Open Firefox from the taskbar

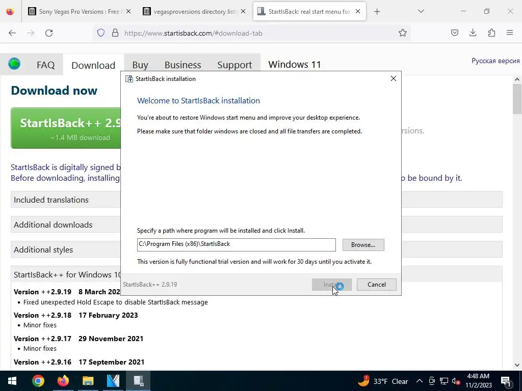pos(63,381)
